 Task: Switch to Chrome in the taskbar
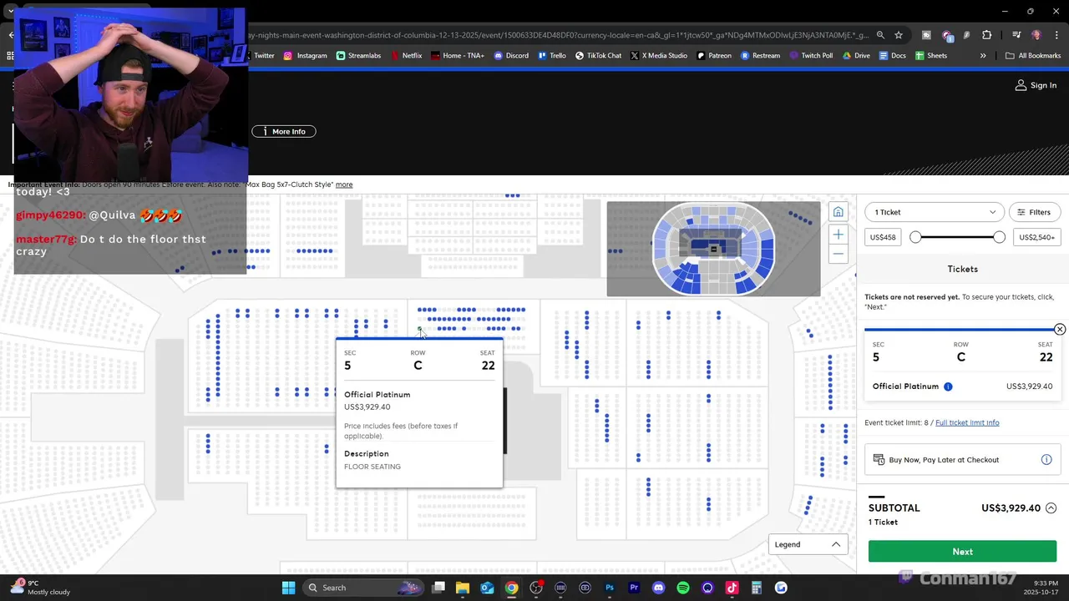click(511, 588)
